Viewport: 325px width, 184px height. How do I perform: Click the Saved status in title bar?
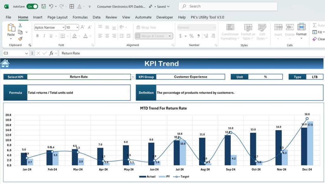[162, 6]
